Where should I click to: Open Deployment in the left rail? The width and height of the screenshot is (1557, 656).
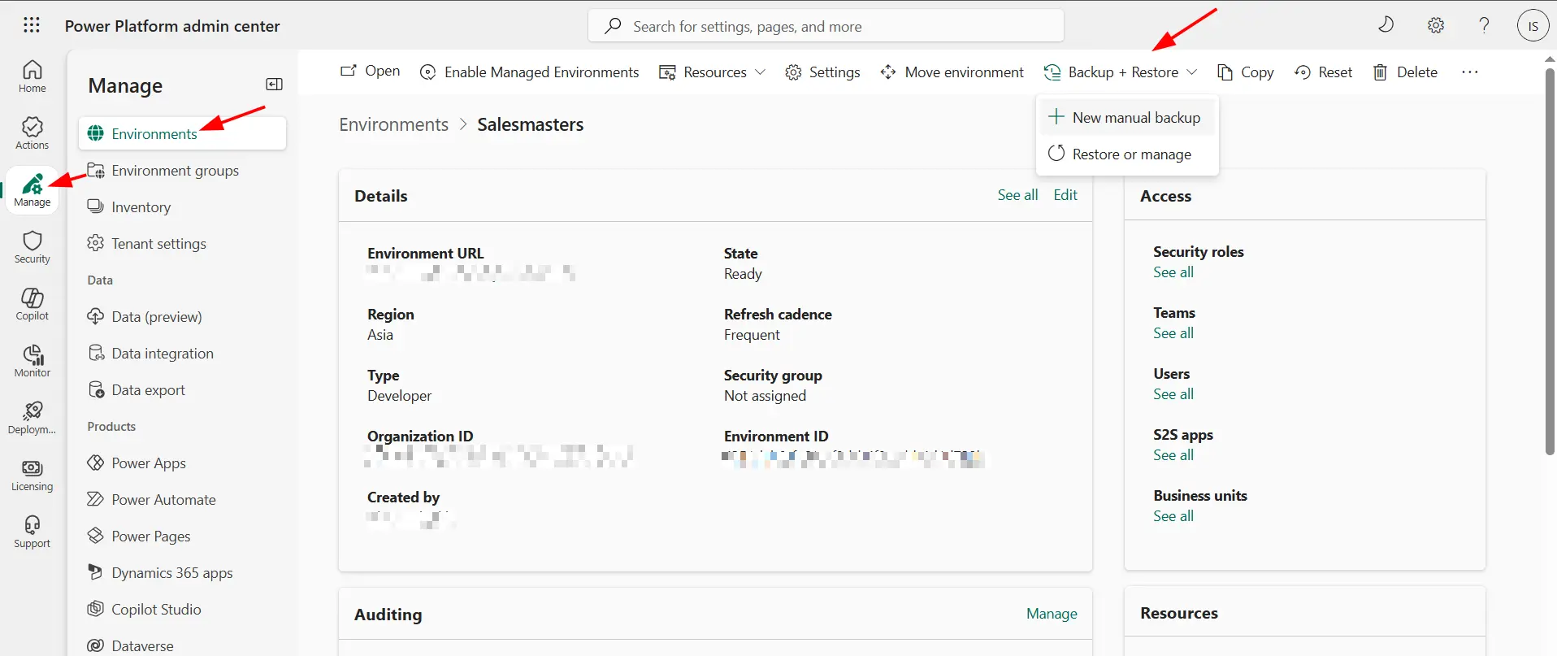(x=33, y=418)
